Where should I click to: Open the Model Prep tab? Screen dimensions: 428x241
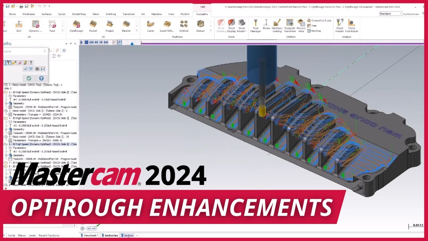coord(79,14)
